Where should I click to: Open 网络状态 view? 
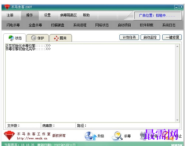coord(102,25)
